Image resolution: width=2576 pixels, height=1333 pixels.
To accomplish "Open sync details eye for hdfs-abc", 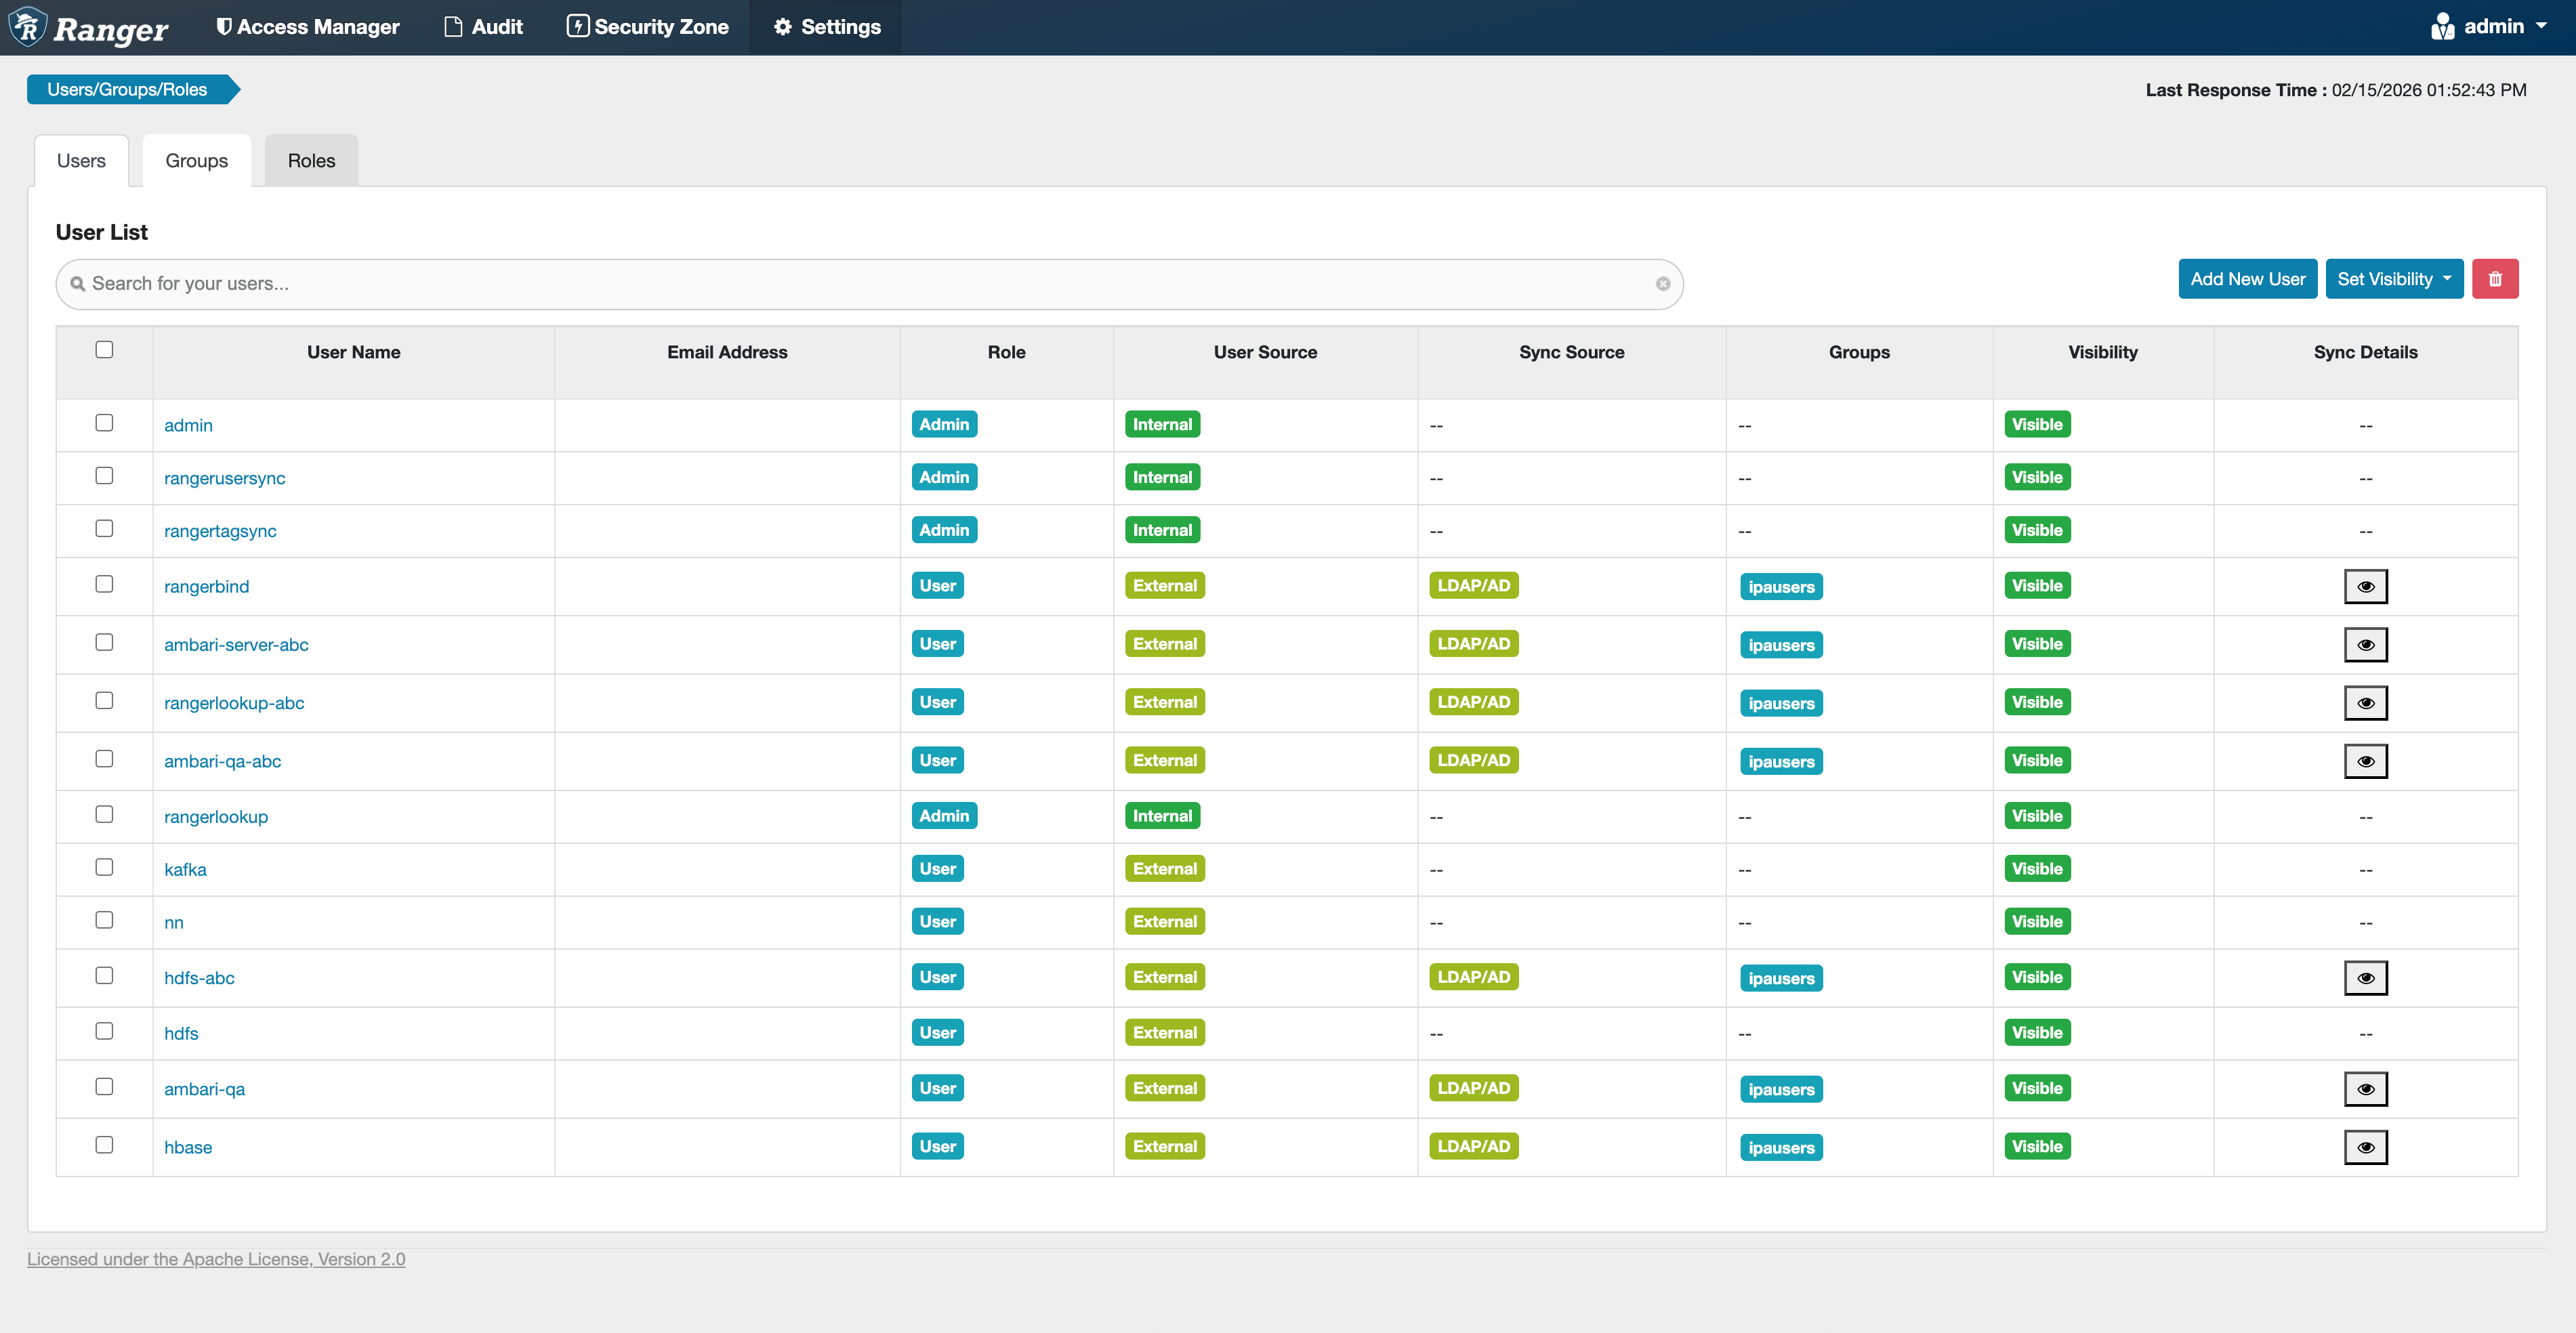I will tap(2365, 978).
